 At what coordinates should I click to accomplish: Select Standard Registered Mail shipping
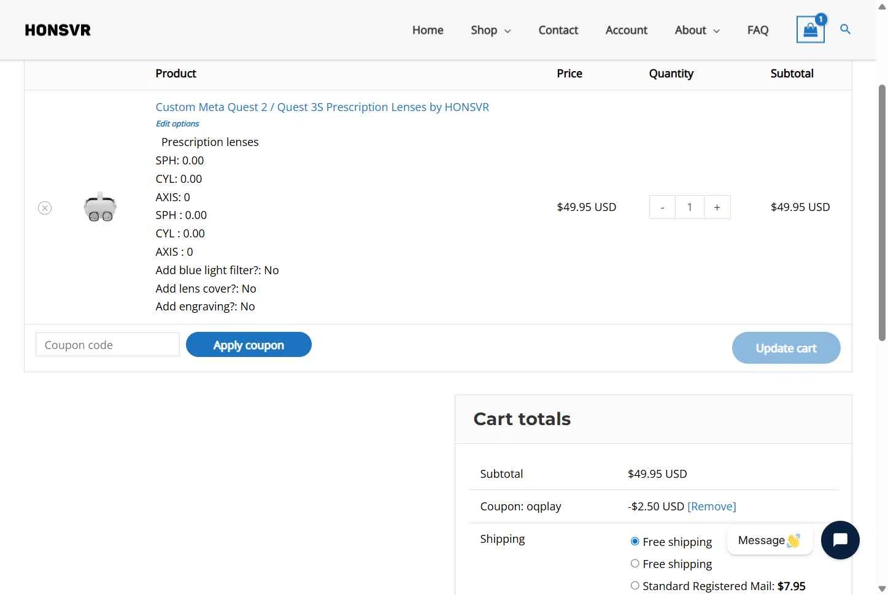point(635,585)
